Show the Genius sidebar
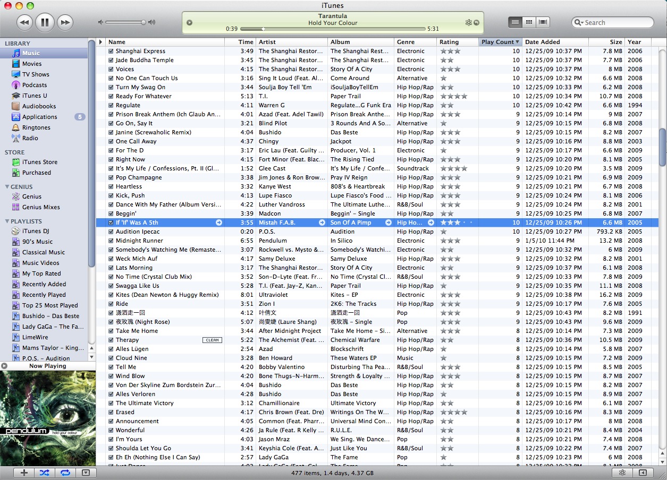Screen dimensions: 667x480 (643, 473)
